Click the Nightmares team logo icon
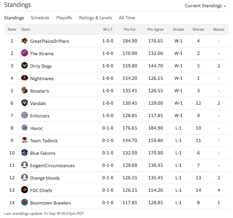Screen dimensions: 233x218 pos(25,78)
